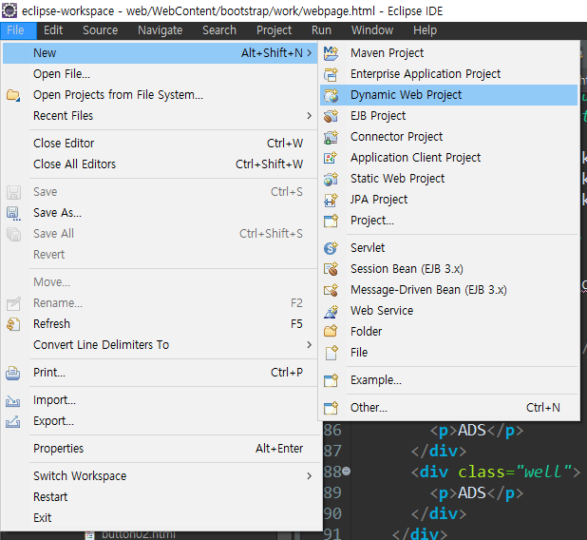Expand the New submenu arrow
This screenshot has width=587, height=540.
coord(310,53)
